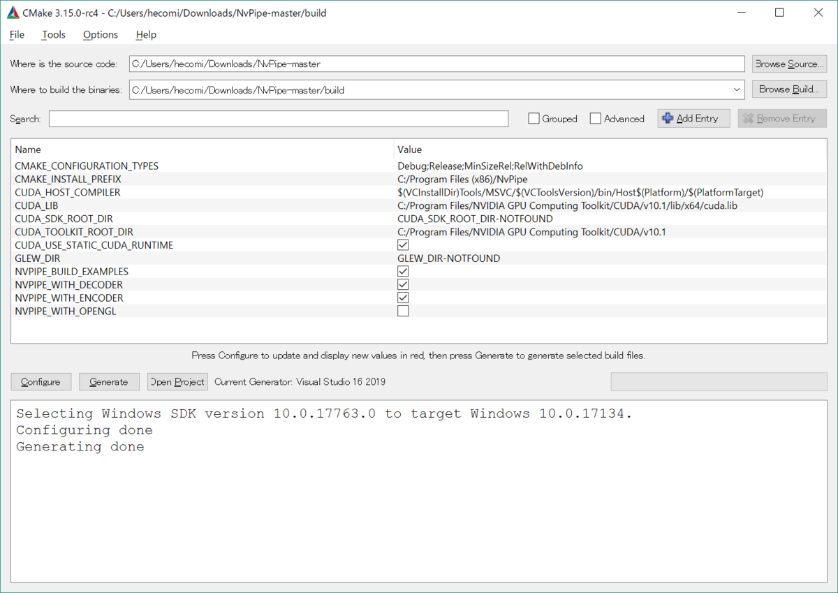Click the Debug;Release;MinSizeRel;RelWithDebInfo value
This screenshot has height=593, width=838.
490,166
